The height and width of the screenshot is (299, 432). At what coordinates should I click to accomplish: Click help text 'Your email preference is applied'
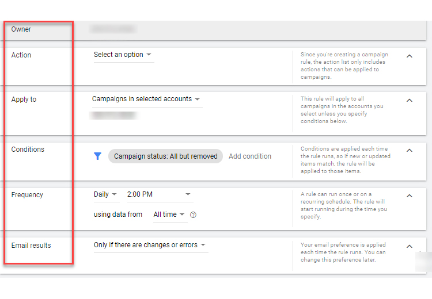pyautogui.click(x=343, y=252)
